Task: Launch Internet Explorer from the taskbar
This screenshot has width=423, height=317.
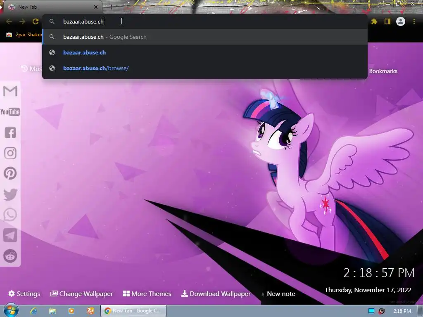Action: (x=33, y=311)
